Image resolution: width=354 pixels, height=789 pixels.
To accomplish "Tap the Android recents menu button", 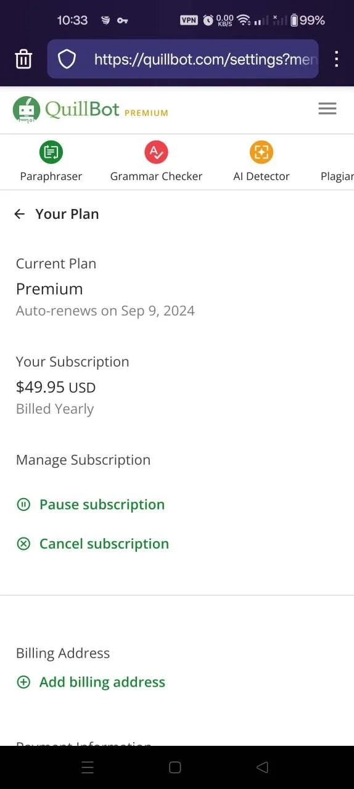I will coord(88,767).
